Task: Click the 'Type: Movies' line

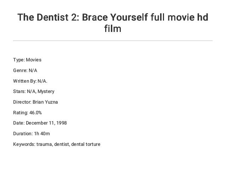Action: pos(27,60)
